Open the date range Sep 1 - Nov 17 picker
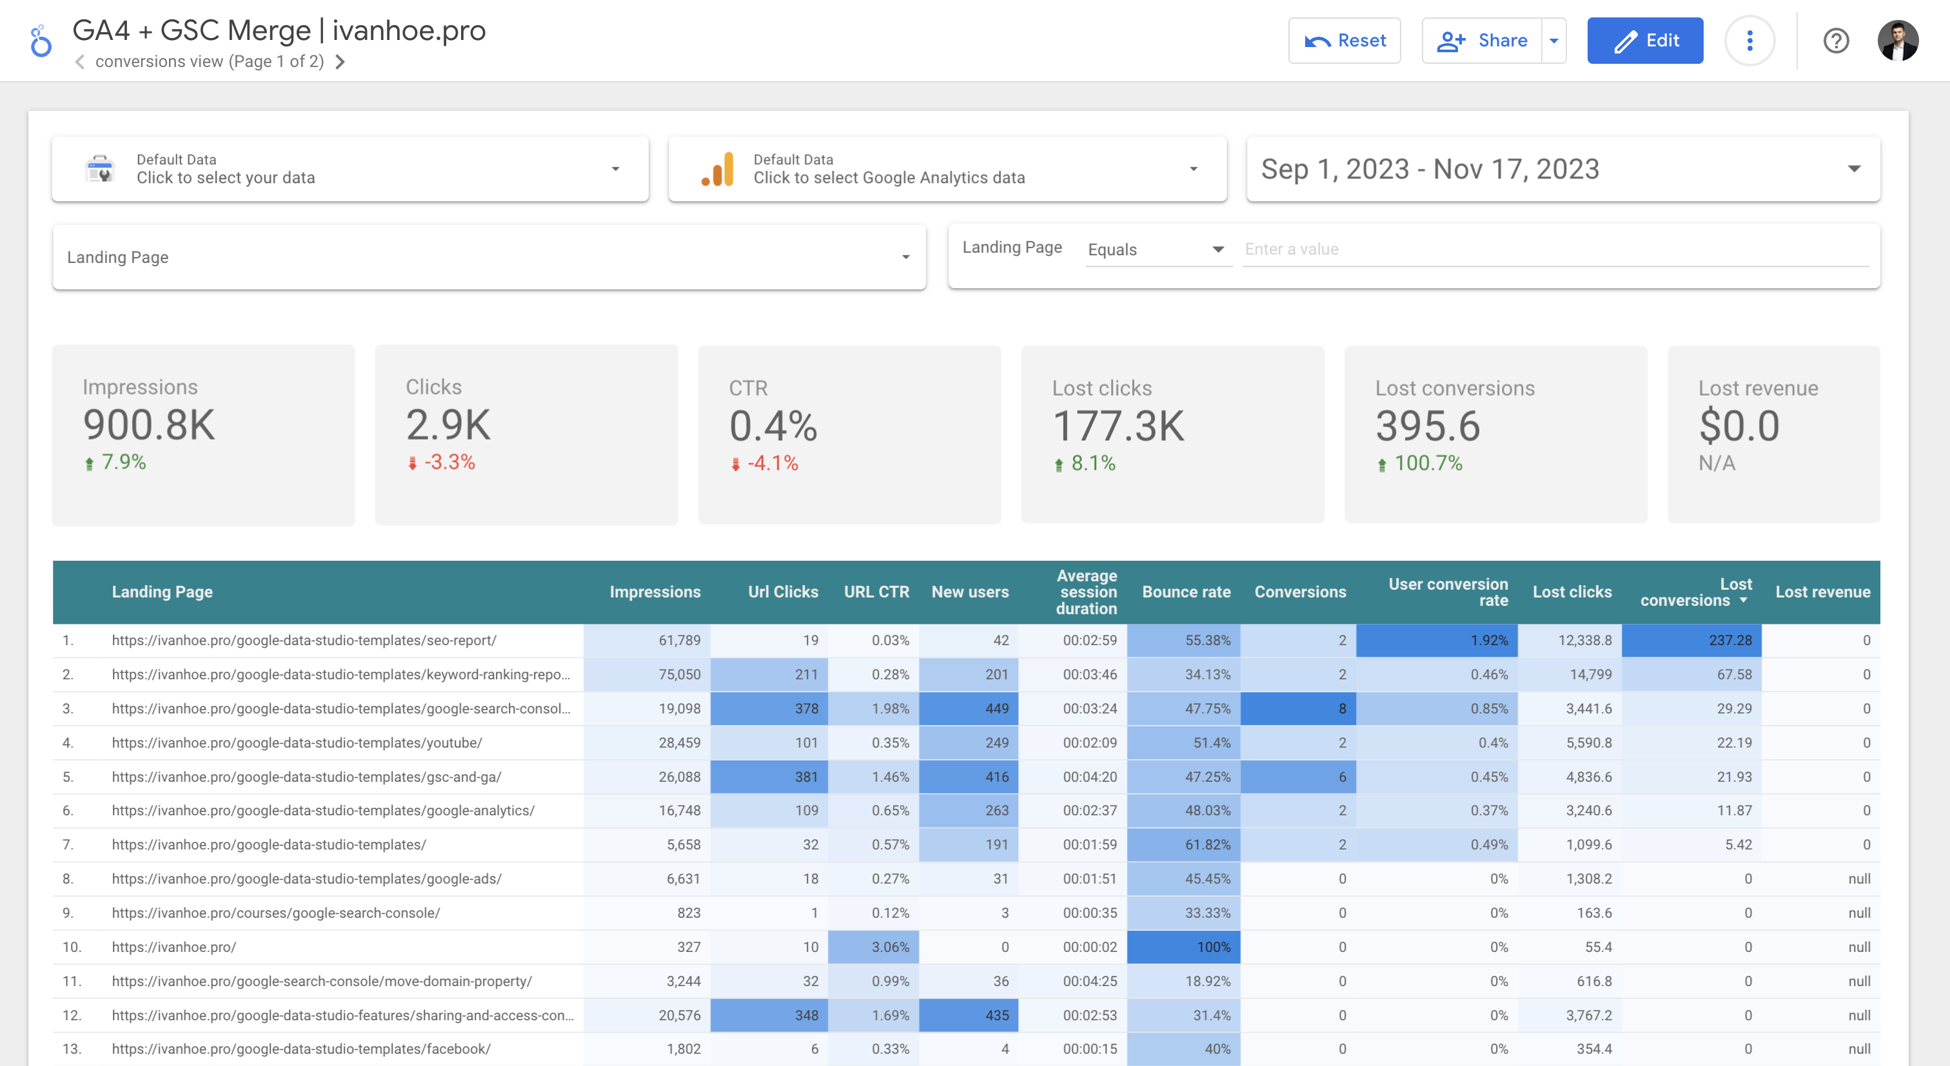Image resolution: width=1950 pixels, height=1066 pixels. pos(1563,169)
